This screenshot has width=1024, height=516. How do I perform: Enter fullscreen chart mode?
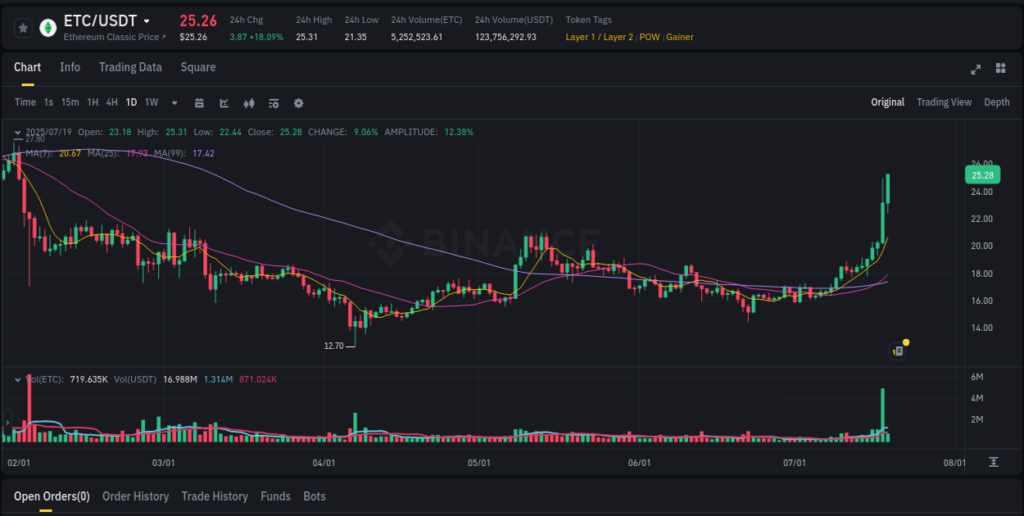pyautogui.click(x=976, y=70)
